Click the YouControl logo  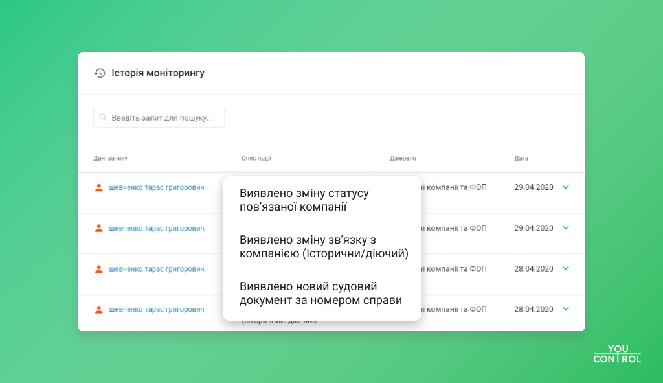click(617, 354)
